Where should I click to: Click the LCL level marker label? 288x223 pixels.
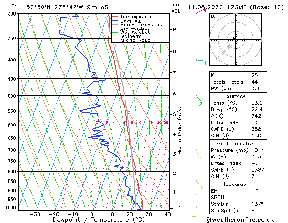[179, 208]
